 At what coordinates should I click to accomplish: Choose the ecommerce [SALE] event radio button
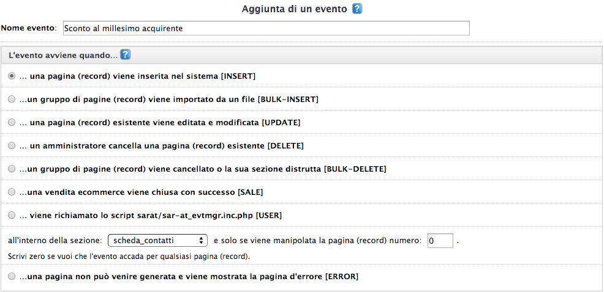12,192
